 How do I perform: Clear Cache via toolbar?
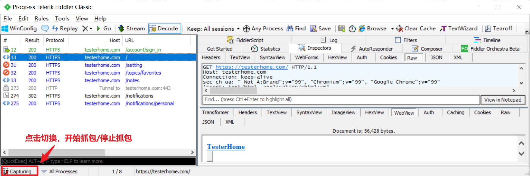(416, 29)
